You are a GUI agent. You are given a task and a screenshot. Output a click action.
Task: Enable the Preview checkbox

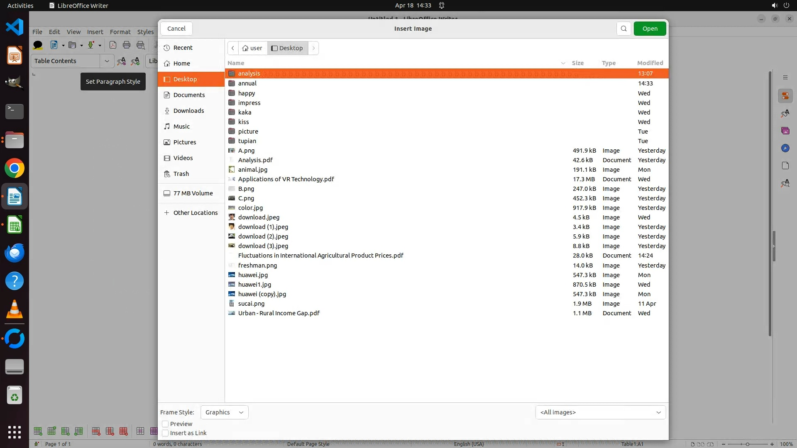tap(165, 424)
